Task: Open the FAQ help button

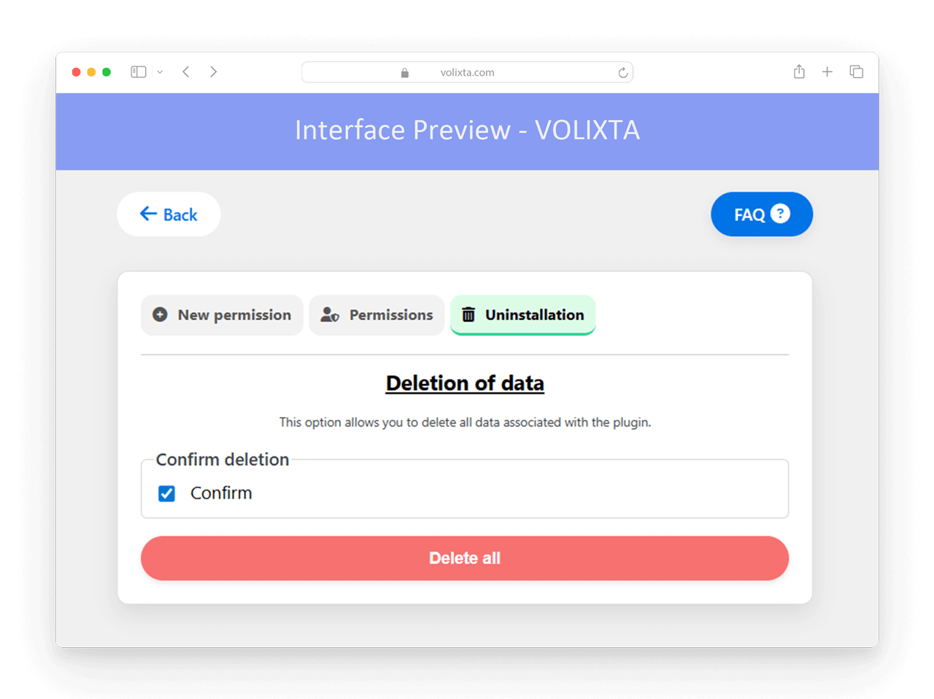Action: (x=762, y=214)
